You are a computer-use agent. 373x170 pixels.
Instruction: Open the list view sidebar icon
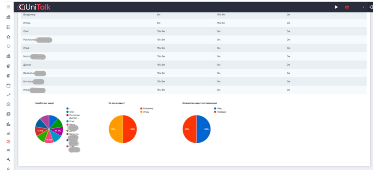(x=8, y=27)
